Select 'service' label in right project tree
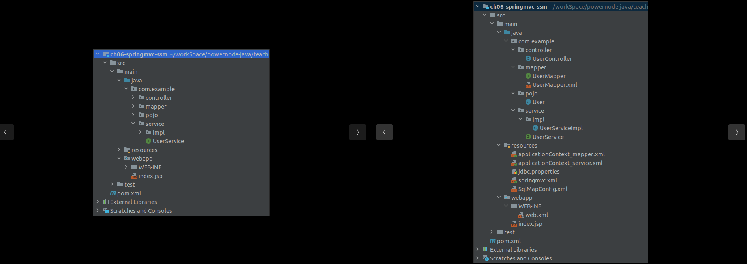747x264 pixels. coord(535,111)
